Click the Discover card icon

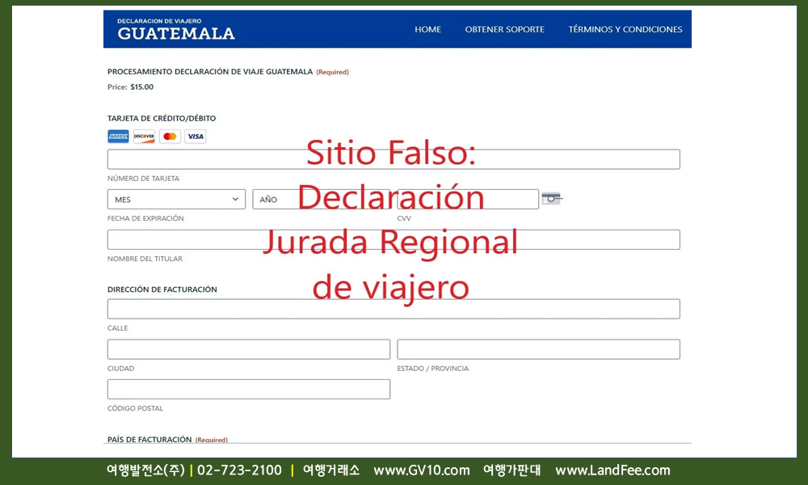(144, 137)
